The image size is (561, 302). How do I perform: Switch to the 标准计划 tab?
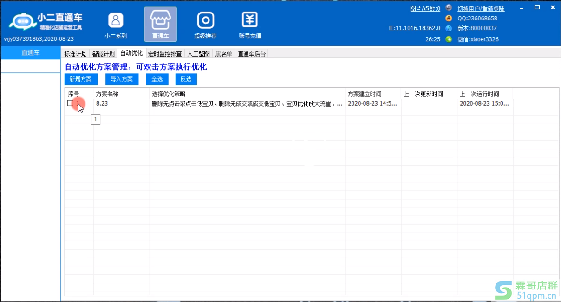click(75, 54)
